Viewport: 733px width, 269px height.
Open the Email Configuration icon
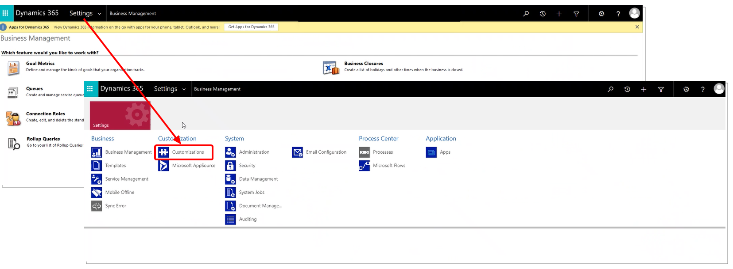pos(298,152)
